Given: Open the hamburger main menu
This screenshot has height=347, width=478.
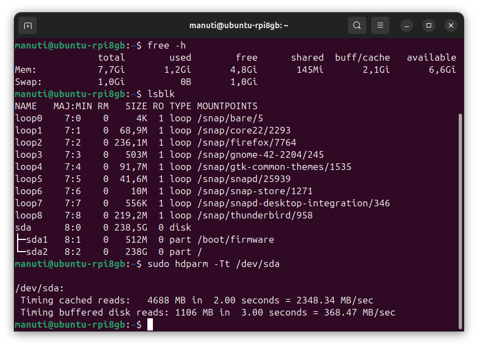Looking at the screenshot, I should 380,25.
